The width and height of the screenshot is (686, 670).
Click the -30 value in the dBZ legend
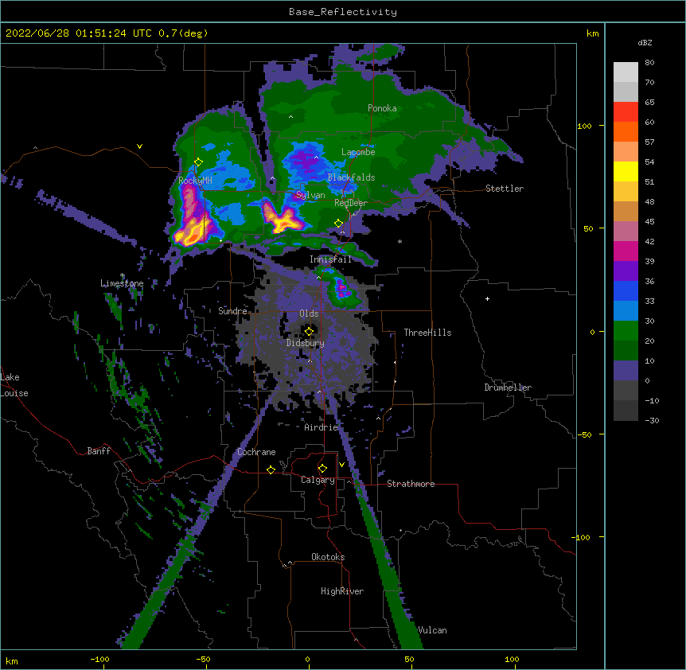pyautogui.click(x=652, y=420)
